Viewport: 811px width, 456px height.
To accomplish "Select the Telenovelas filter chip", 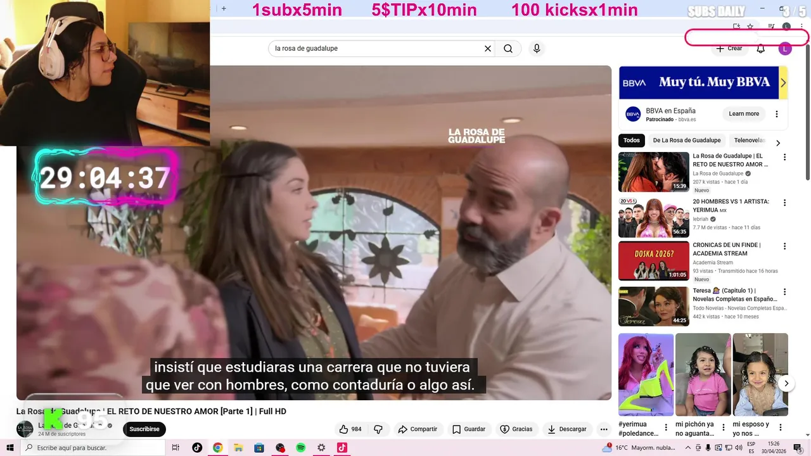I will click(749, 141).
